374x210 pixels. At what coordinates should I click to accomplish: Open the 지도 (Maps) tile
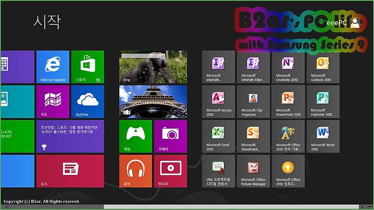[x=52, y=102]
